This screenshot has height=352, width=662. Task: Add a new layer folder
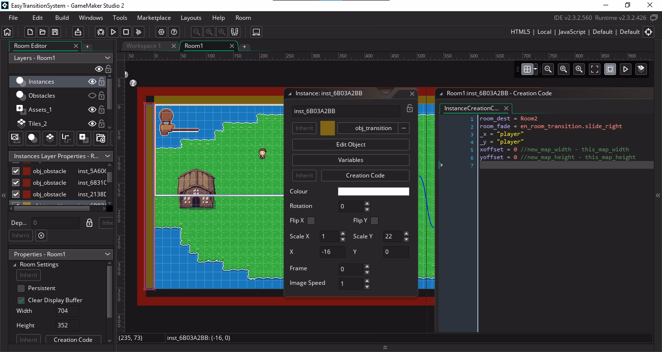tap(100, 138)
